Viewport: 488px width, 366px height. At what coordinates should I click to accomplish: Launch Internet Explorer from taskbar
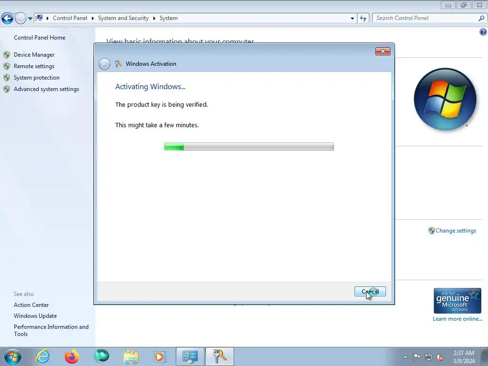[x=42, y=356]
